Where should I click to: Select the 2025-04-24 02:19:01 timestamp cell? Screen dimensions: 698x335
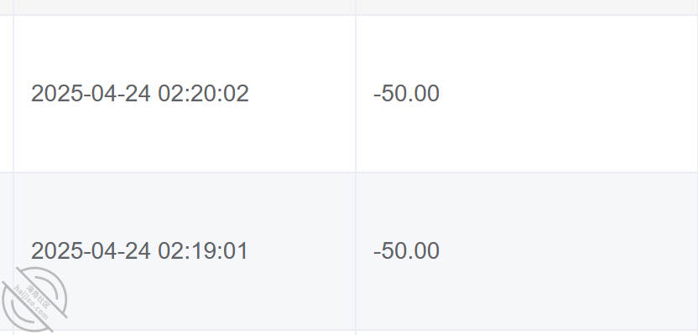185,251
